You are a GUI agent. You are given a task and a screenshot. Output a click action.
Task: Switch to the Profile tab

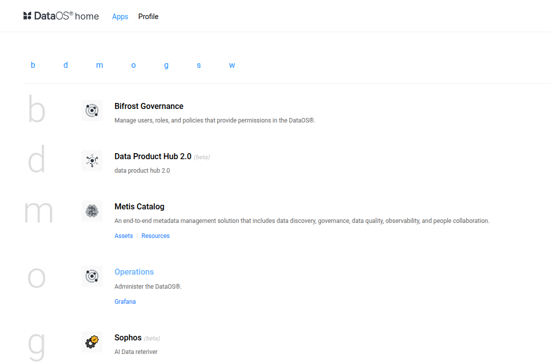coord(148,17)
